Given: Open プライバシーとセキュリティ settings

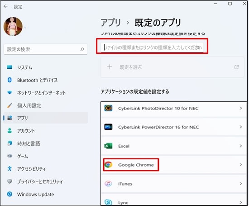Looking at the screenshot, I should click(x=45, y=182).
